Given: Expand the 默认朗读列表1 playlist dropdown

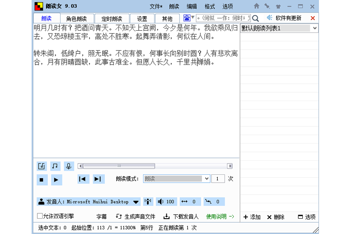Looking at the screenshot, I should click(x=315, y=28).
